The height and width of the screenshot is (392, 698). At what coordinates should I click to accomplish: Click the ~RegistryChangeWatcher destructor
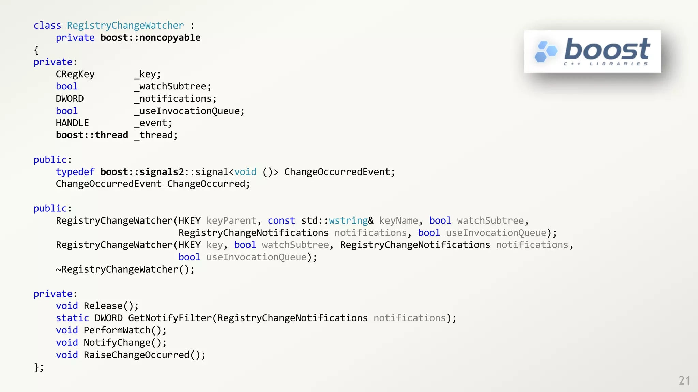click(x=125, y=269)
